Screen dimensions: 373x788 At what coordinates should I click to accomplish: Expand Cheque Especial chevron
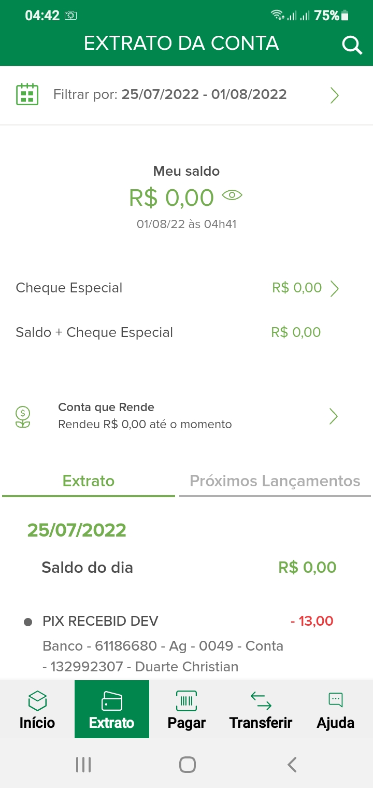tap(335, 288)
